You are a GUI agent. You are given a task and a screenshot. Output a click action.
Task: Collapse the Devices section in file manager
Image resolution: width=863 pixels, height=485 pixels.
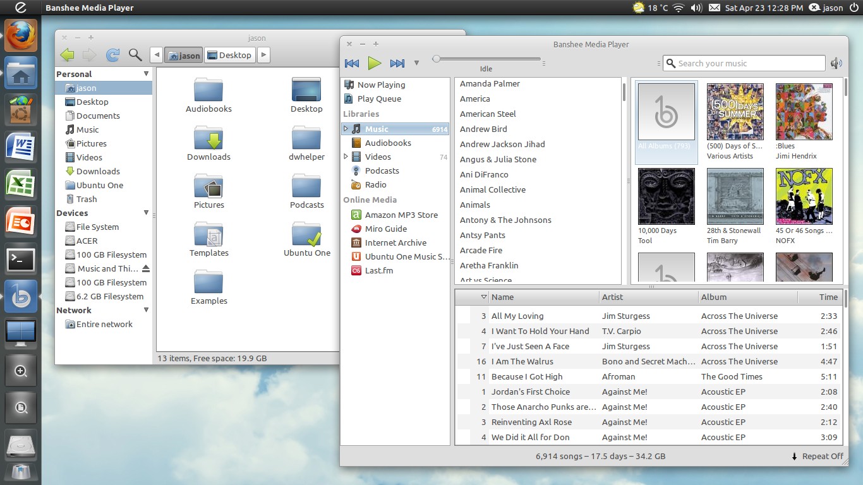[146, 213]
